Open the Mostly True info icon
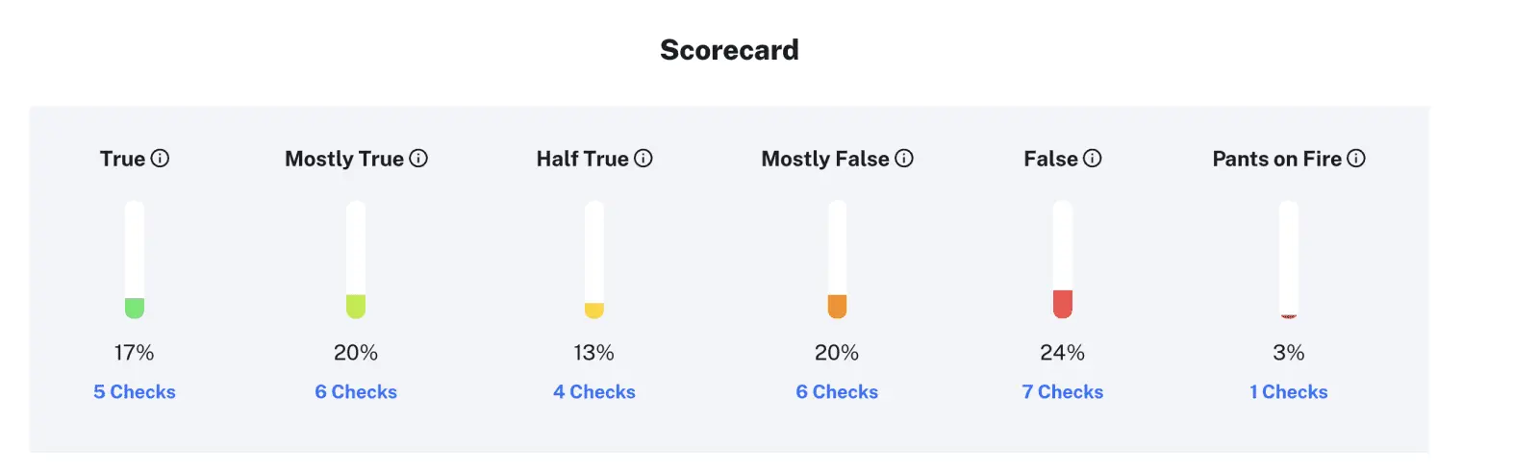 pyautogui.click(x=418, y=159)
